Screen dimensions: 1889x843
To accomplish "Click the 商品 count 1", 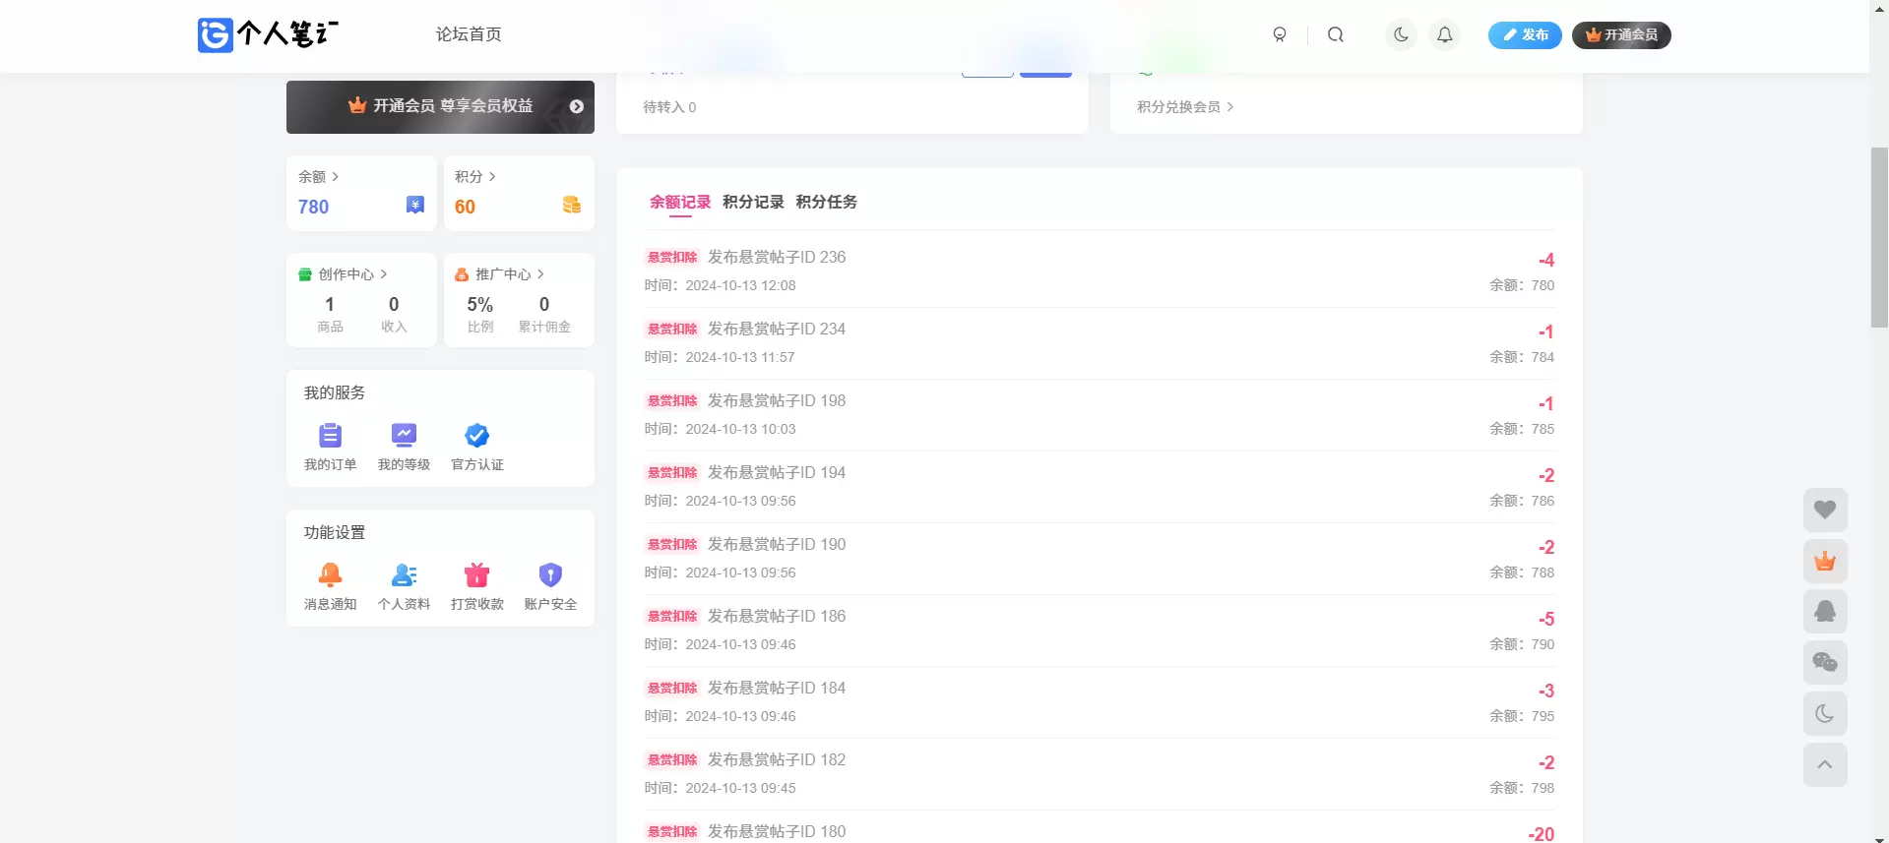I will pyautogui.click(x=330, y=305).
